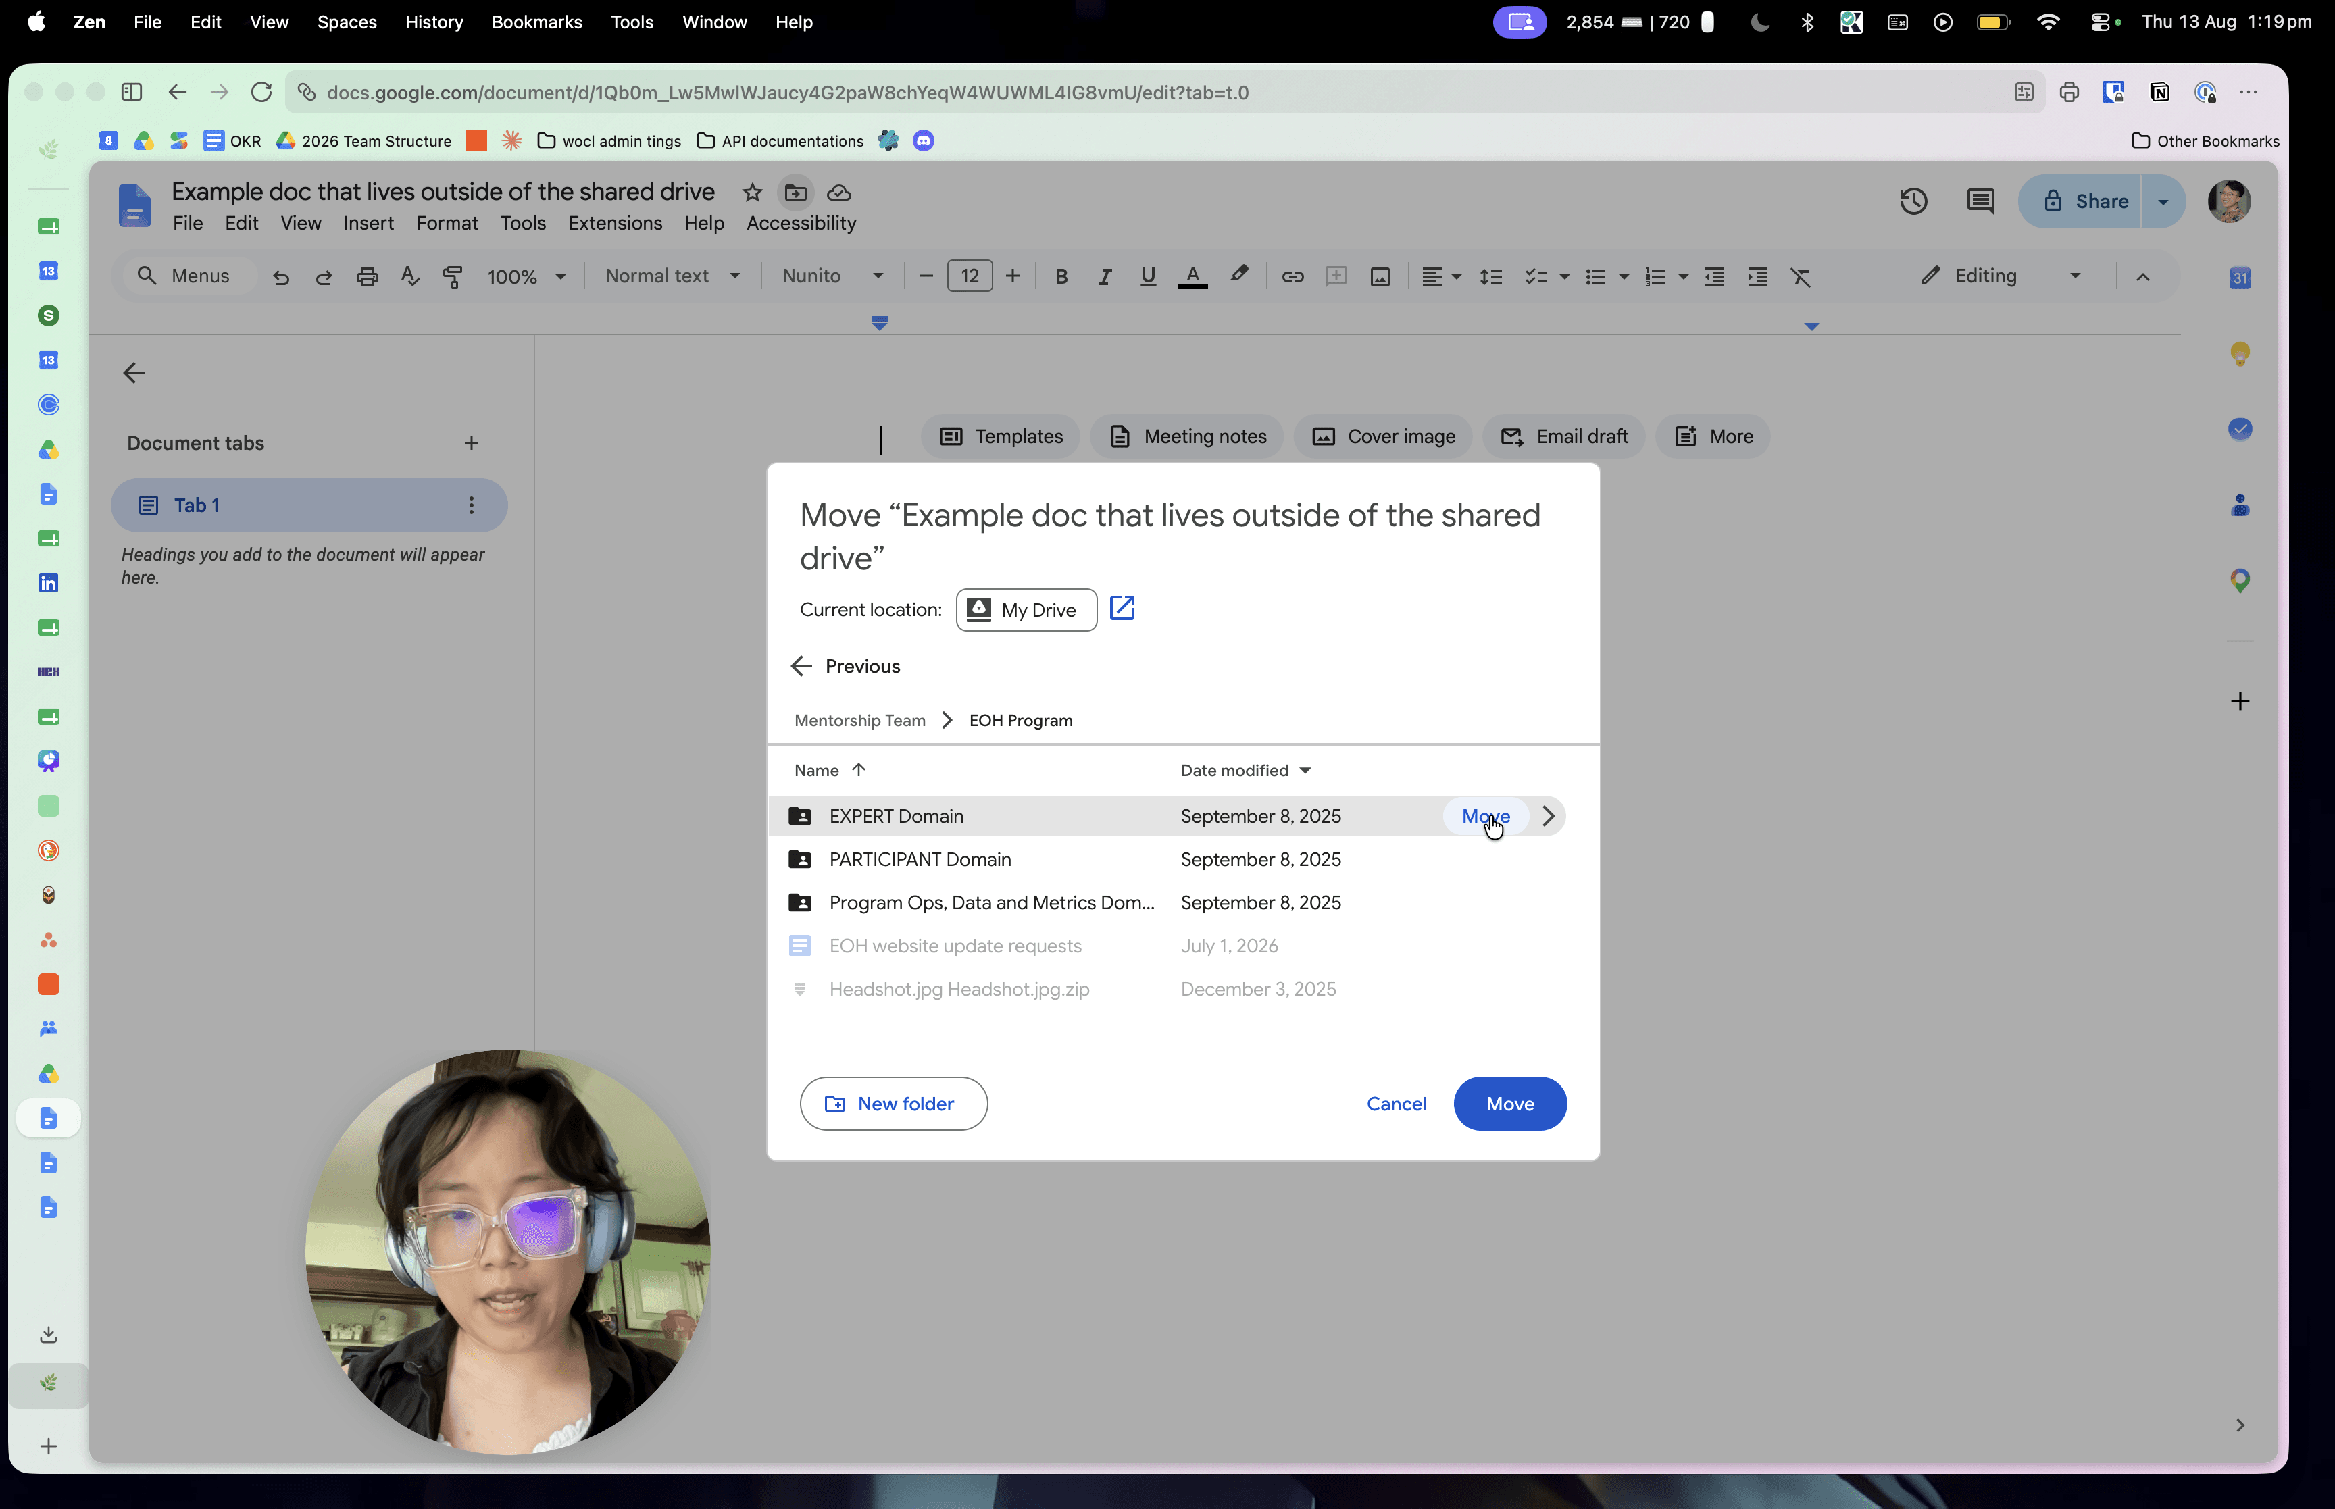Viewport: 2335px width, 1509px height.
Task: Open the Nunito font dropdown
Action: pos(833,276)
